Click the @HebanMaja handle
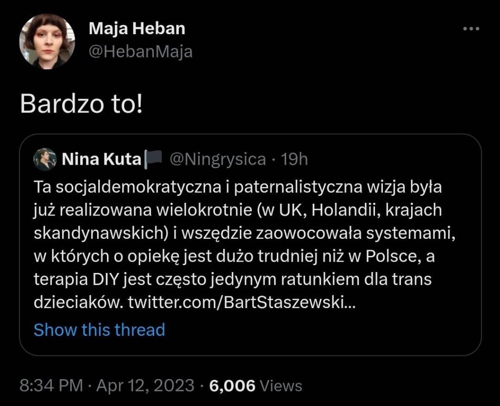500x406 pixels. pyautogui.click(x=141, y=51)
